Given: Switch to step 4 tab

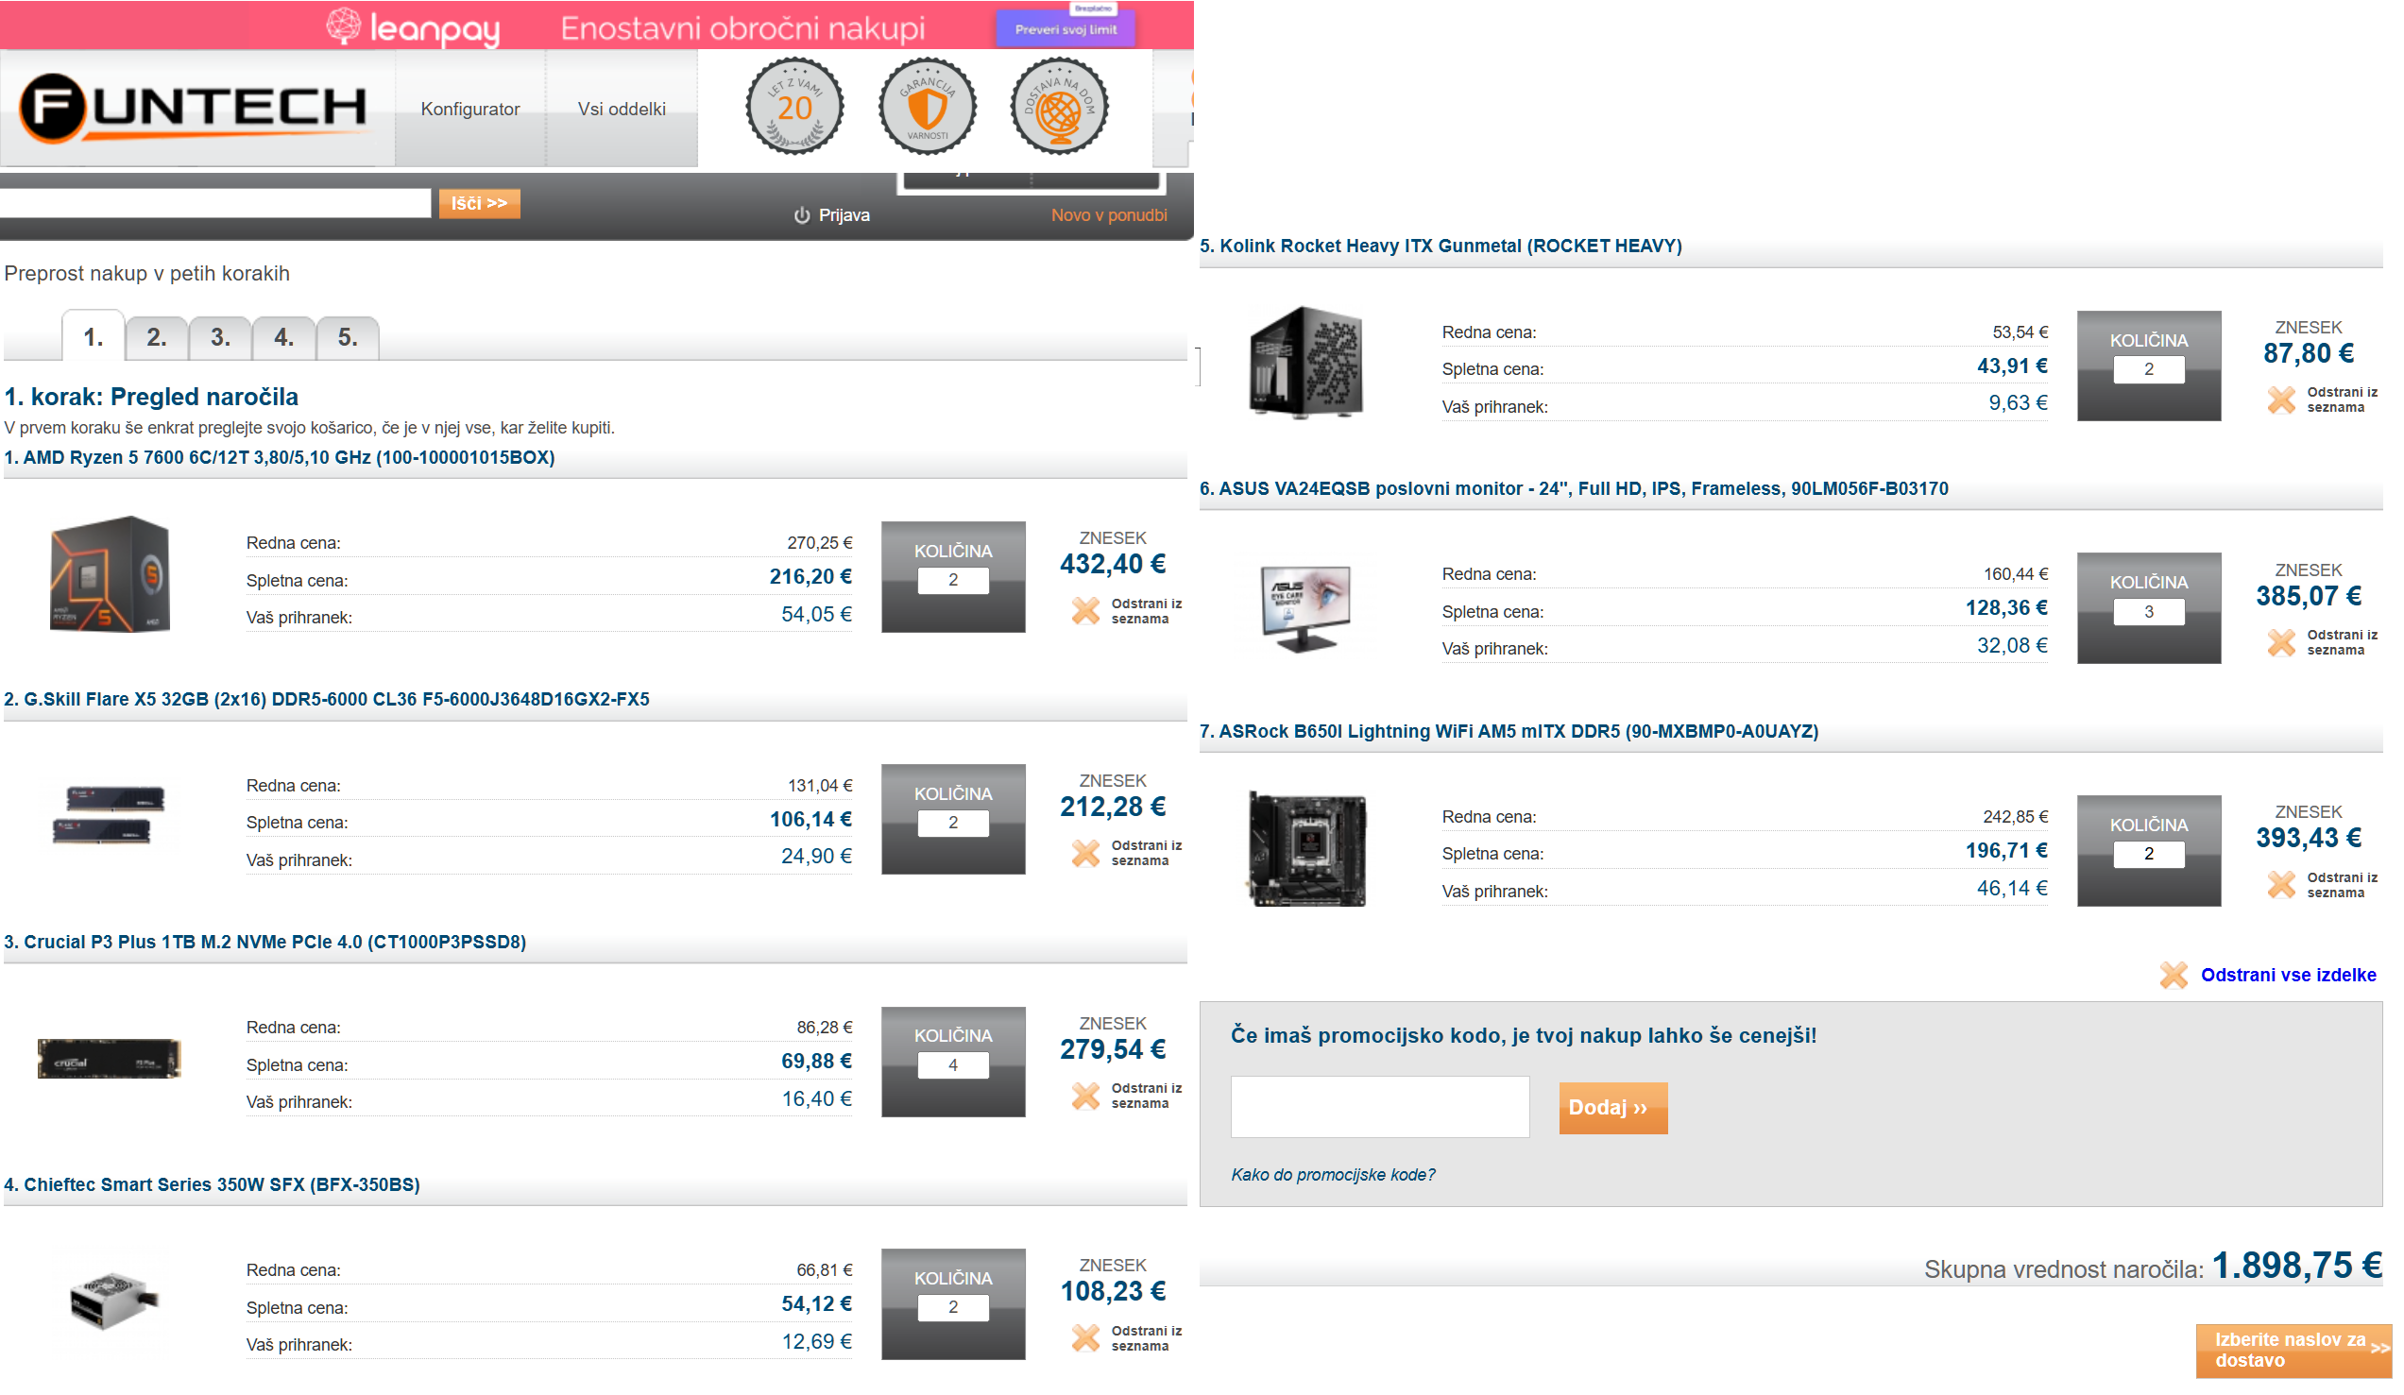Looking at the screenshot, I should point(284,338).
